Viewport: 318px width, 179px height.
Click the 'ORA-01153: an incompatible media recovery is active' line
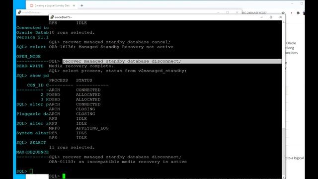click(118, 162)
